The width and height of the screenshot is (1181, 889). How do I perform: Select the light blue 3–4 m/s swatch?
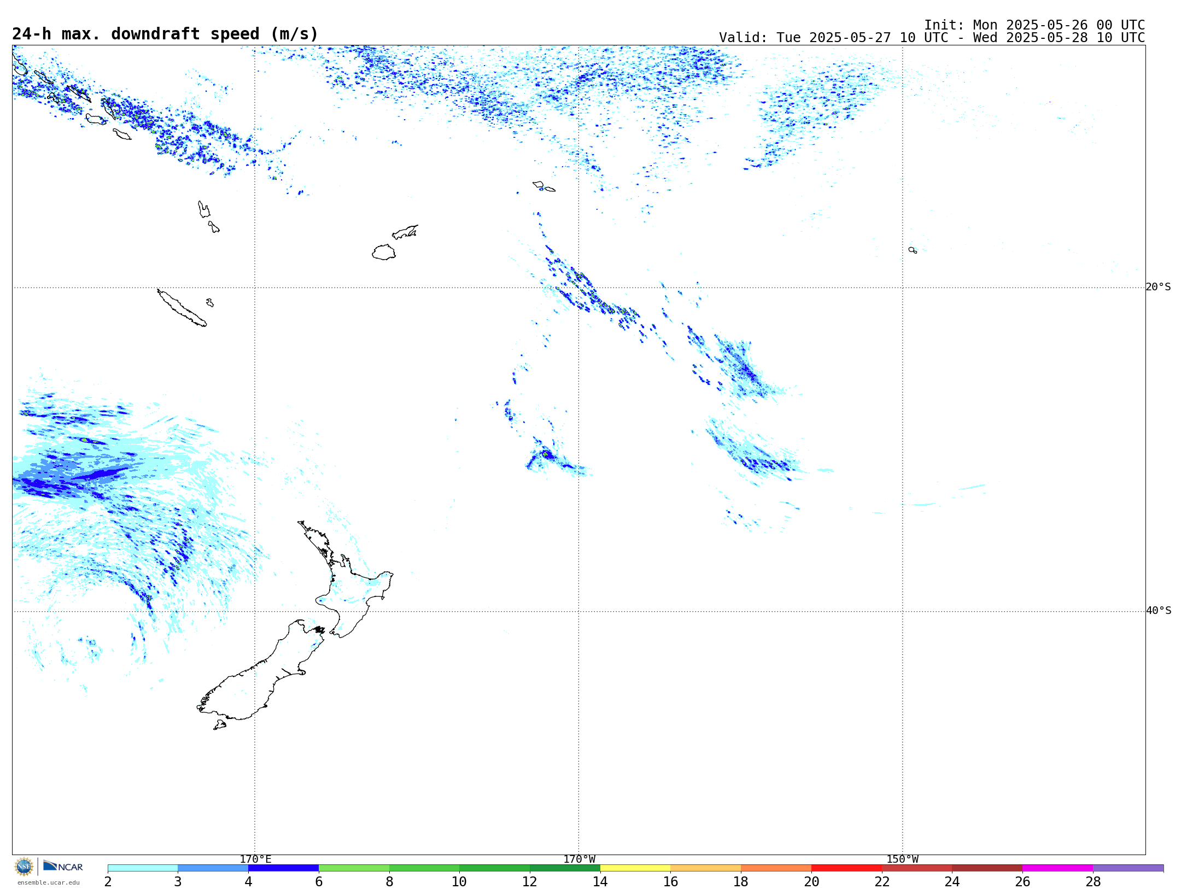[x=213, y=868]
